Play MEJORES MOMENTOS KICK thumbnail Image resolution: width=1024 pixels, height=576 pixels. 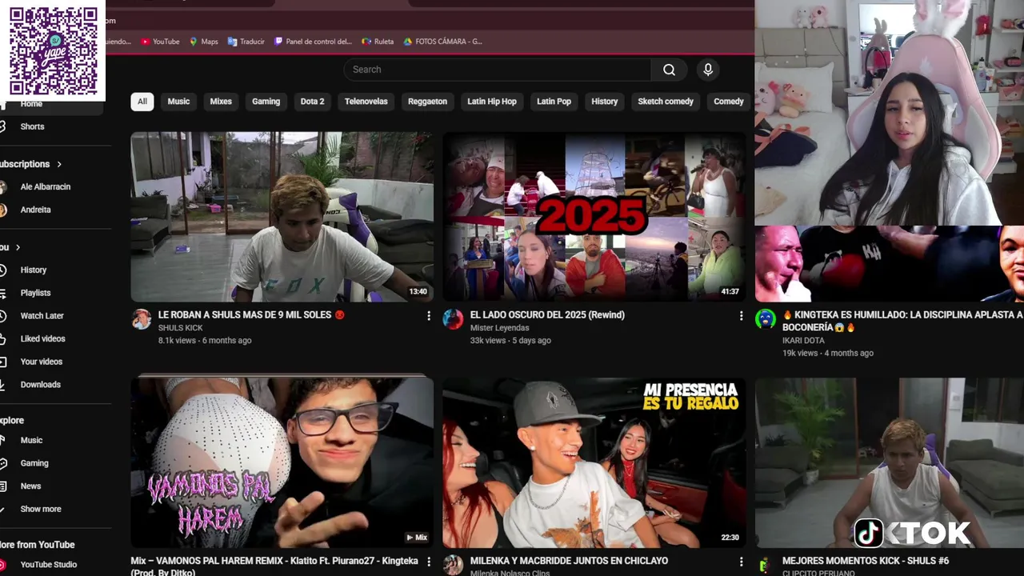click(x=890, y=462)
